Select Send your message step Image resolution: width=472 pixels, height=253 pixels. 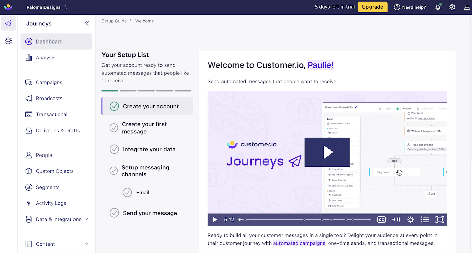tap(147, 213)
